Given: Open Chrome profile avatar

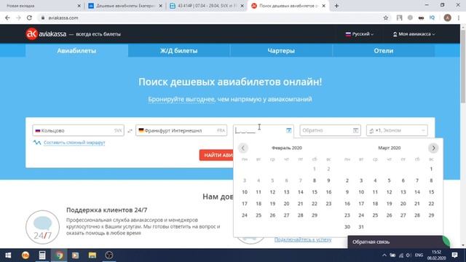Looking at the screenshot, I should (447, 17).
